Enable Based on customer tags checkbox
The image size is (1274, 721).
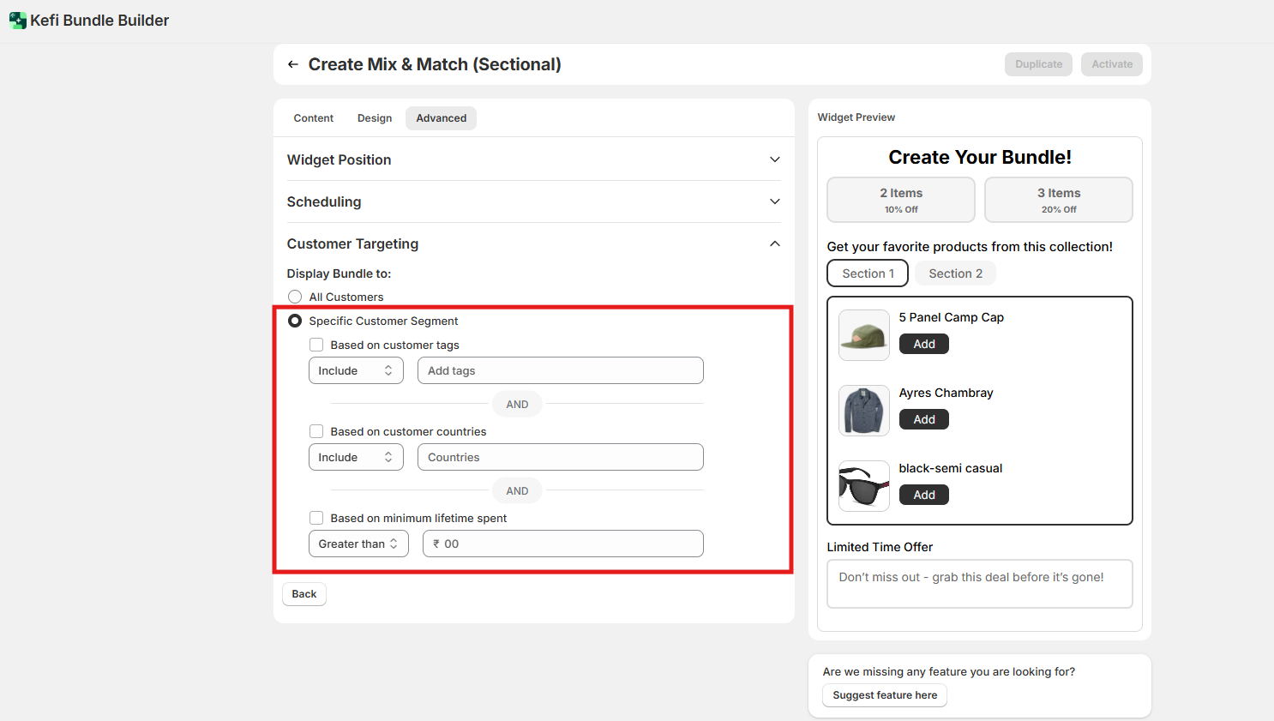(316, 345)
